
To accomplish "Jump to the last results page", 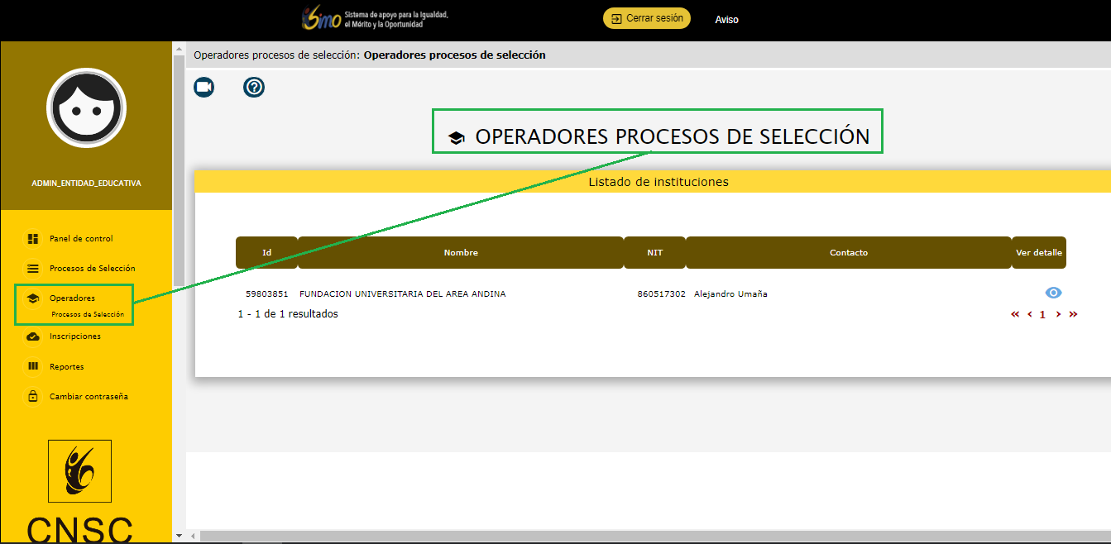I will [x=1073, y=314].
